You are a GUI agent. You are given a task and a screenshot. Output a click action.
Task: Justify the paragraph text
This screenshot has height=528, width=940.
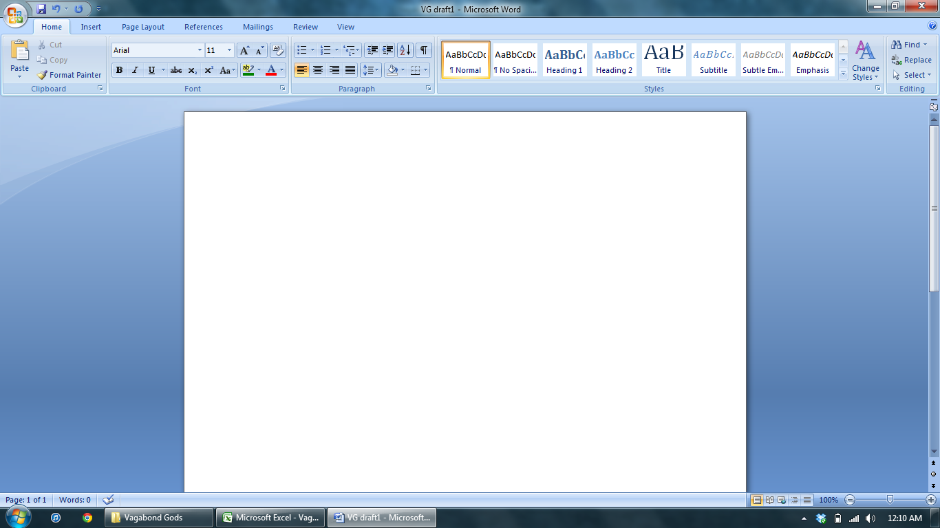click(x=350, y=70)
